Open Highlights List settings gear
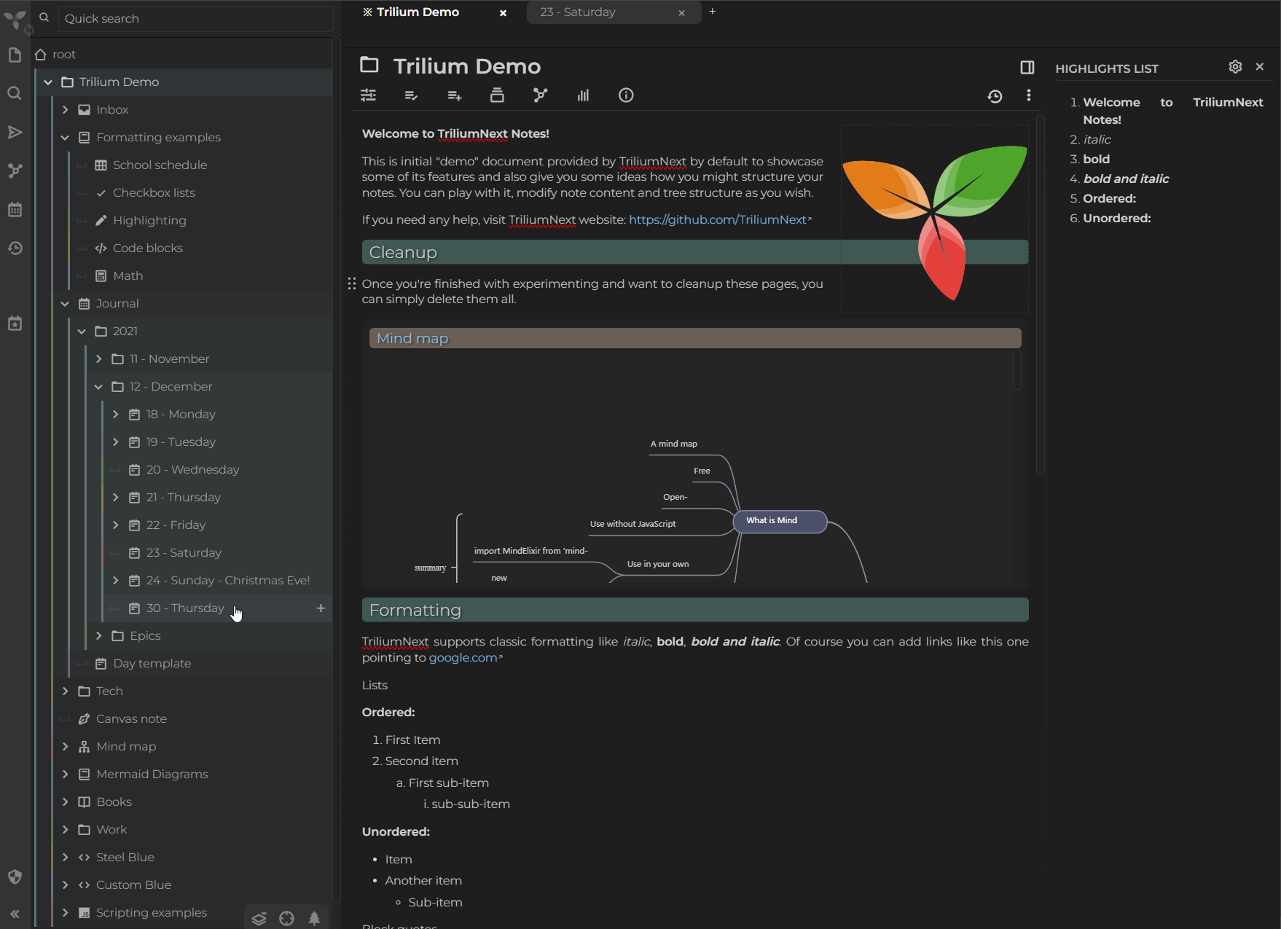 click(x=1235, y=66)
